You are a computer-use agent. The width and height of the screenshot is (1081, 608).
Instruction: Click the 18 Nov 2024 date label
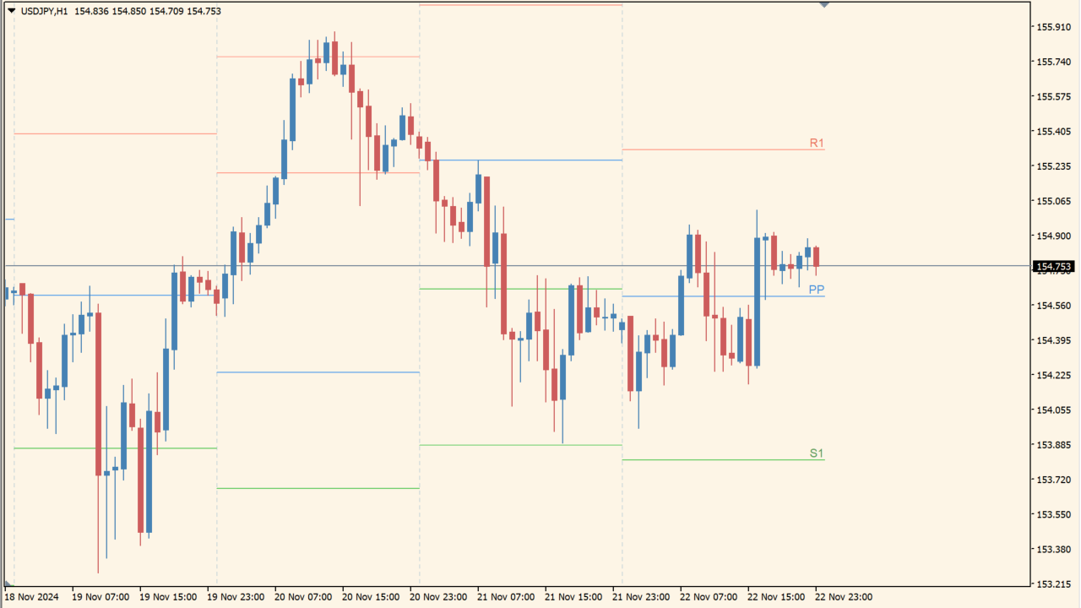click(31, 597)
